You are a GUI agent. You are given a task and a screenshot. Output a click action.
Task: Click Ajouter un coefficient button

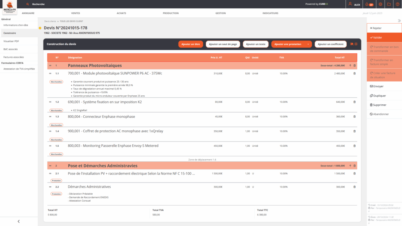coord(331,44)
